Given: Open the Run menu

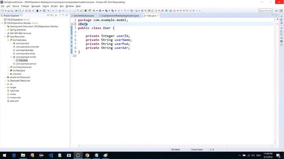Looking at the screenshot, I should point(62,6).
